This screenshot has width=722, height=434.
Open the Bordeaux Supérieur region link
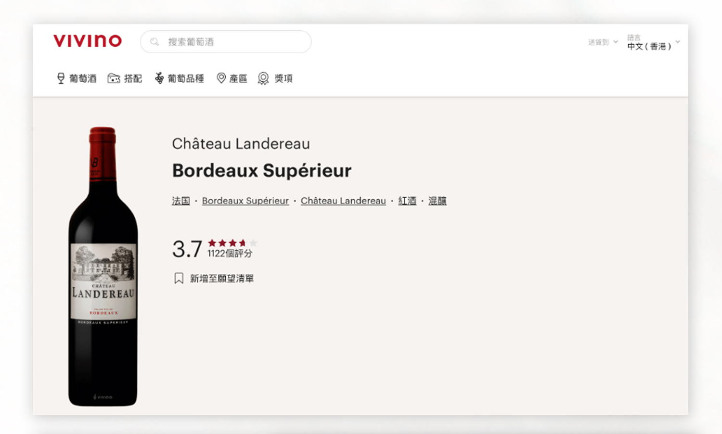(245, 201)
